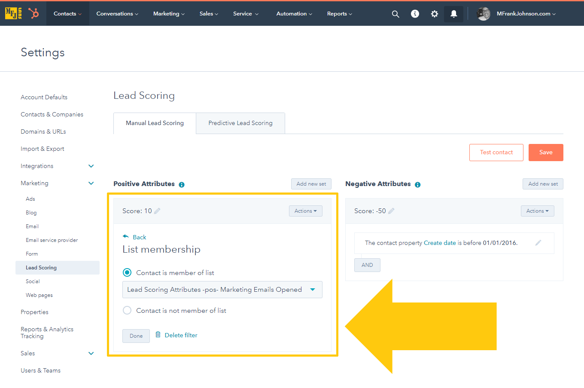Open the notifications bell

point(453,13)
